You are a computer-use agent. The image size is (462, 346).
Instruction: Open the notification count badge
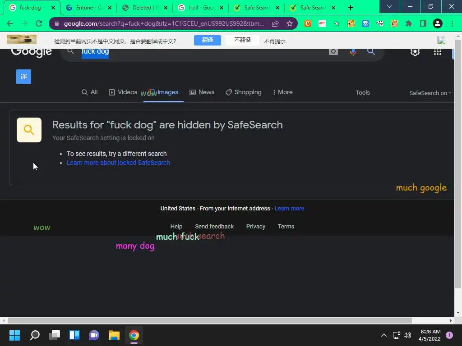(449, 335)
